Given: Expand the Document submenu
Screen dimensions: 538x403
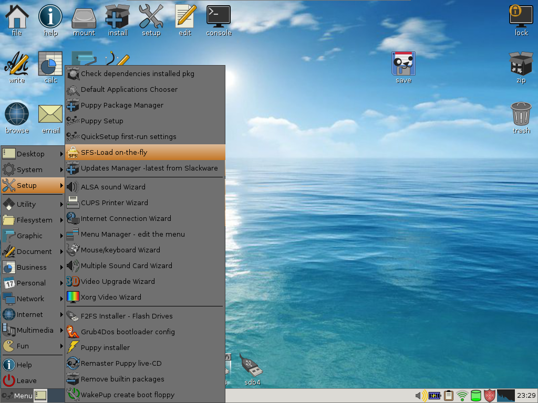Looking at the screenshot, I should tap(33, 251).
